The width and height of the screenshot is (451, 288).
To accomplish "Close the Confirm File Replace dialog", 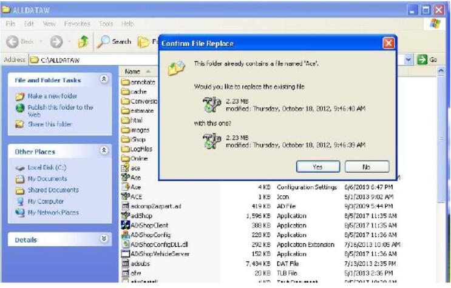I will point(388,44).
